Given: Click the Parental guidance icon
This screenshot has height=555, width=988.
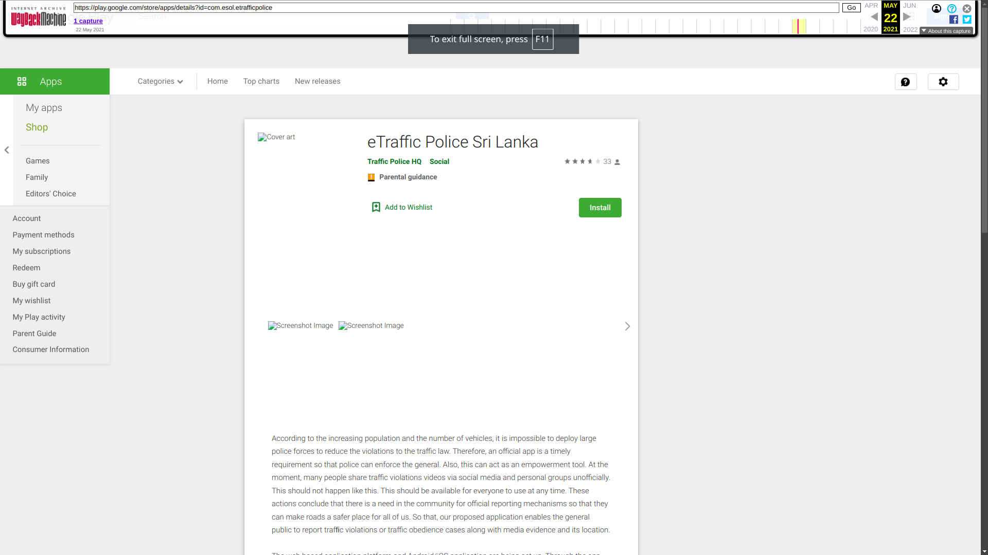Looking at the screenshot, I should pos(371,177).
